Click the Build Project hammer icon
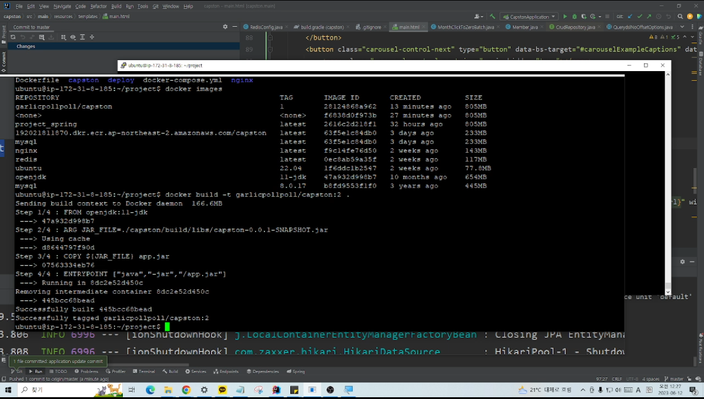This screenshot has width=704, height=399. coord(492,16)
